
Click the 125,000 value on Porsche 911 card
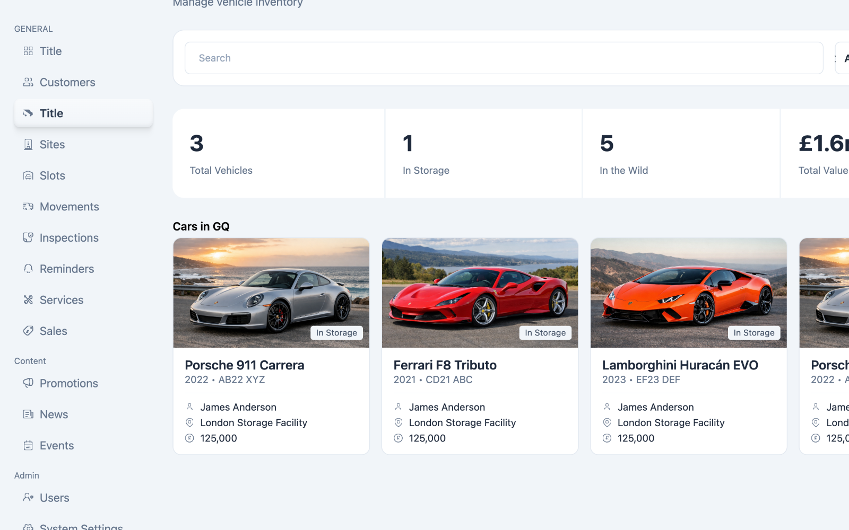(x=219, y=438)
